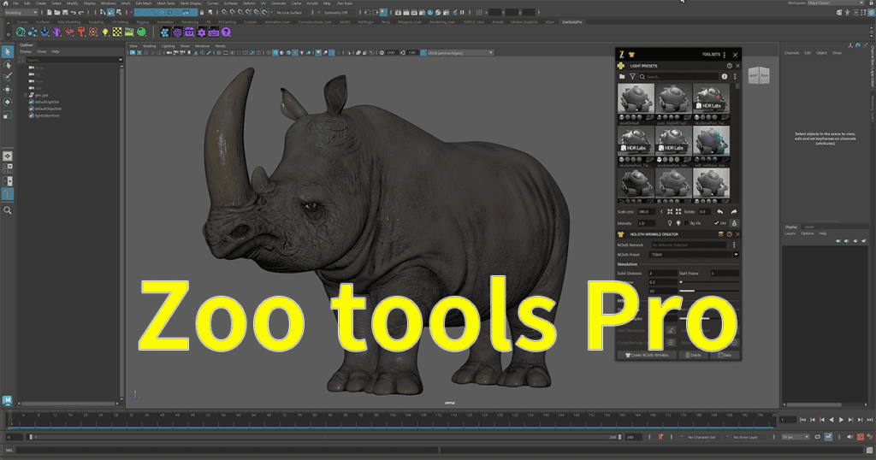Select the arrow Select tool in toolbox
Viewport: 876px width, 460px height.
[x=8, y=52]
